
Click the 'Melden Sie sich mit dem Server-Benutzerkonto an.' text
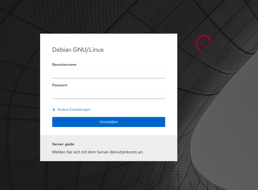click(98, 152)
